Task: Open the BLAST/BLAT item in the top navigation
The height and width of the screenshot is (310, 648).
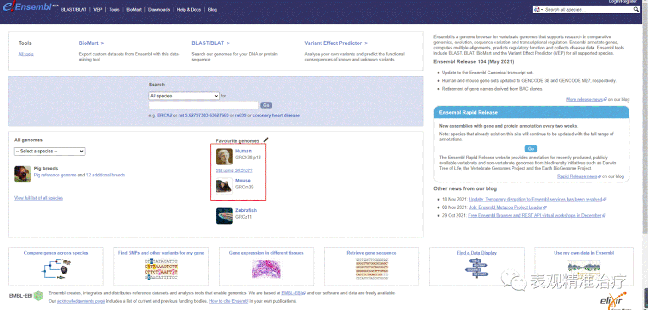Action: click(x=74, y=10)
